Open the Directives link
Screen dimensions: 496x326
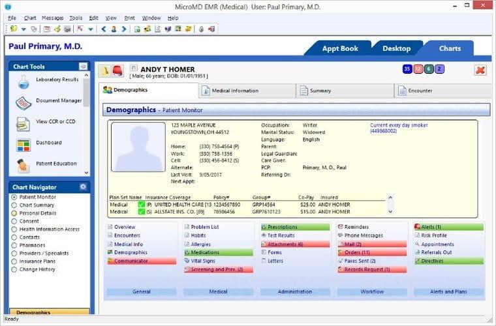[x=448, y=261]
